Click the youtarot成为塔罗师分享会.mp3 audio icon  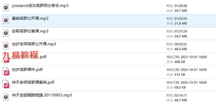tap(6, 7)
